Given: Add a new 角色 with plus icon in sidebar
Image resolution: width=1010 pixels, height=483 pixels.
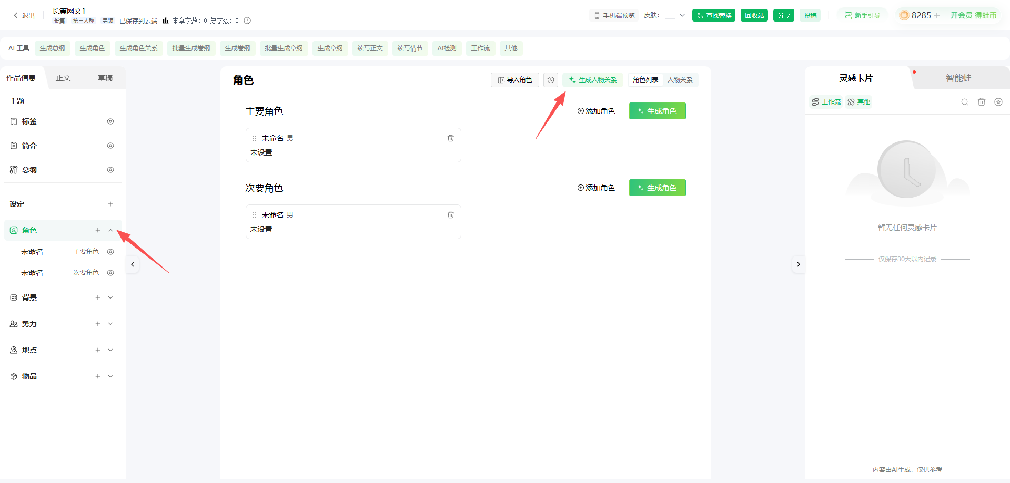Looking at the screenshot, I should pos(98,230).
